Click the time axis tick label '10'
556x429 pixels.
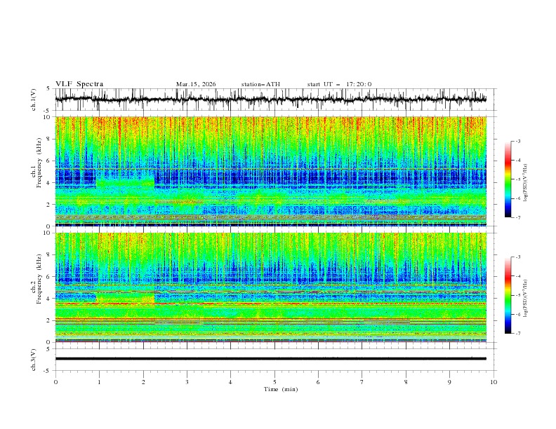[494, 382]
